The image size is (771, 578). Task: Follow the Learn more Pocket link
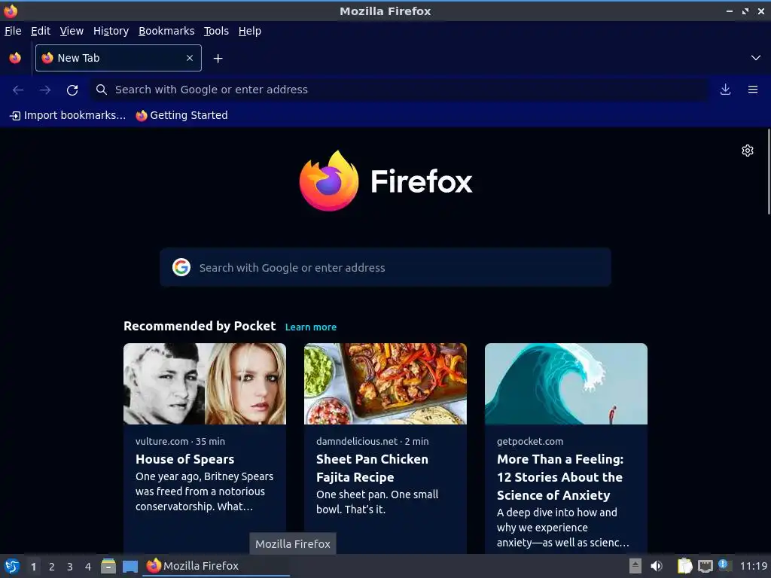[x=311, y=327]
